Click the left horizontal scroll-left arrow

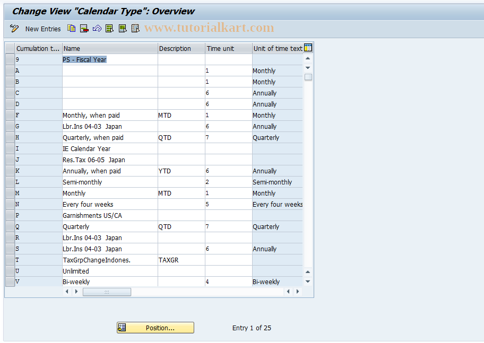pyautogui.click(x=67, y=292)
